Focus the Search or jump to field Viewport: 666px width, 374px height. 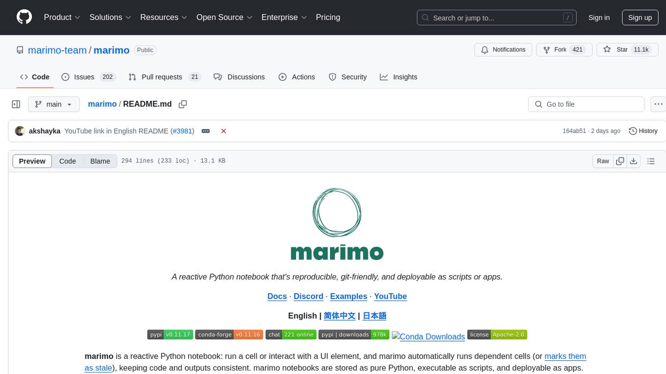point(498,18)
